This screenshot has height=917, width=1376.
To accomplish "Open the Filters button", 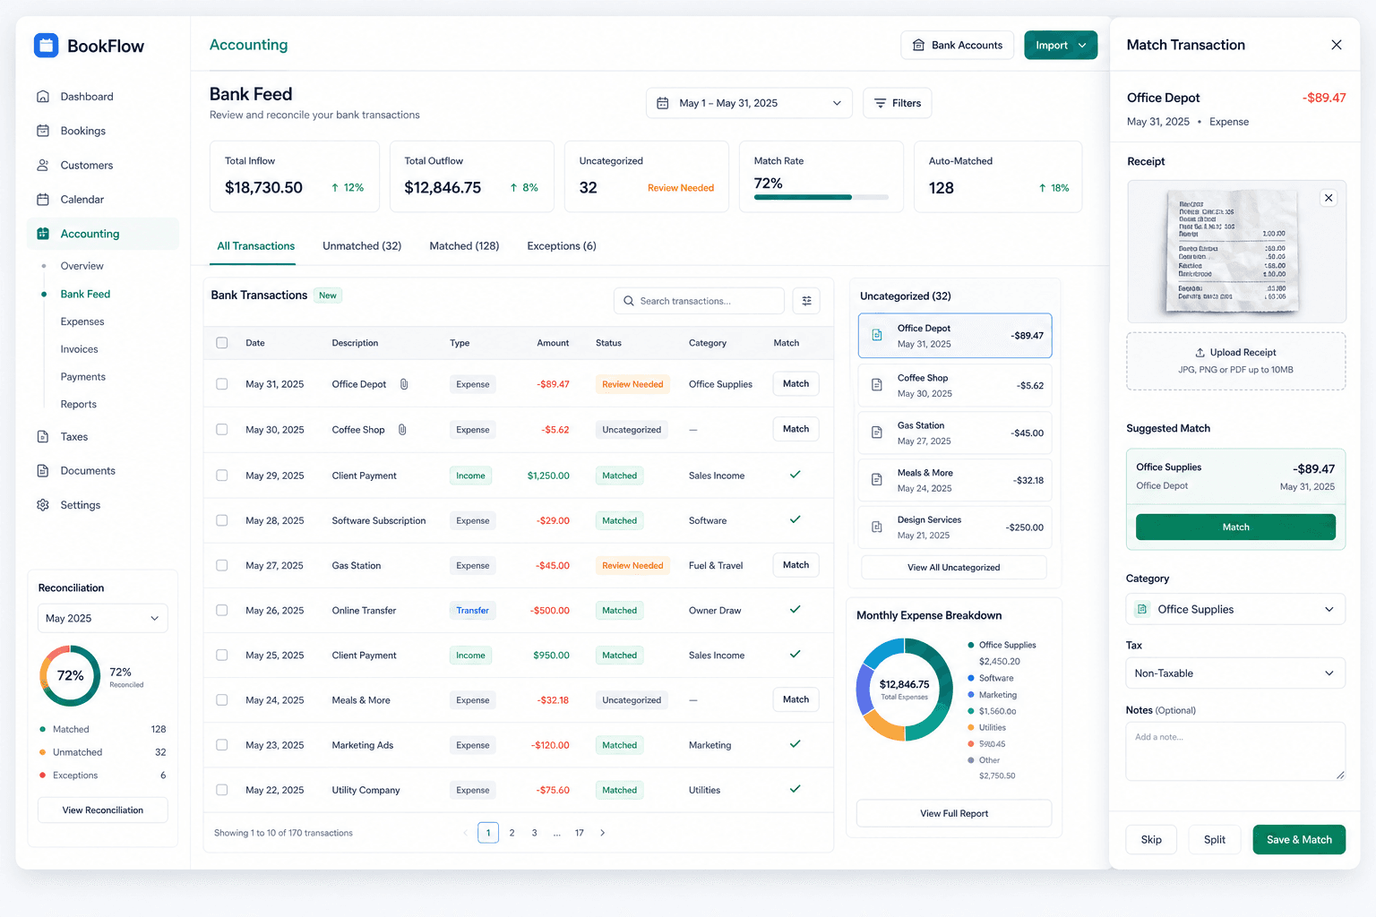I will click(x=897, y=103).
